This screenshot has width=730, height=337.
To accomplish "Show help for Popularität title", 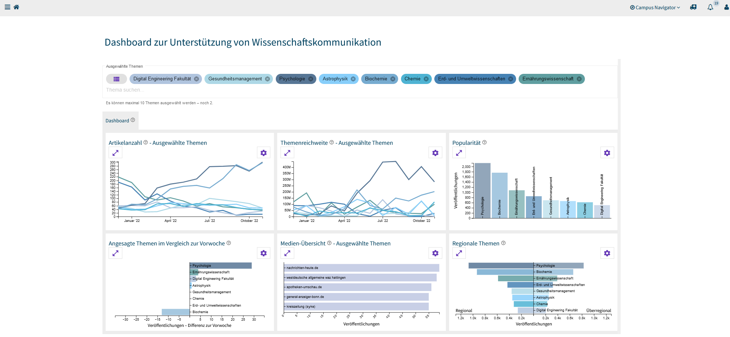I will (x=485, y=143).
